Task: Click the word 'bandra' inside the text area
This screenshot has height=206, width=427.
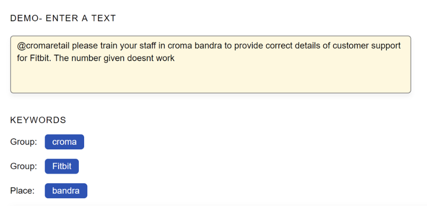Action: click(210, 46)
